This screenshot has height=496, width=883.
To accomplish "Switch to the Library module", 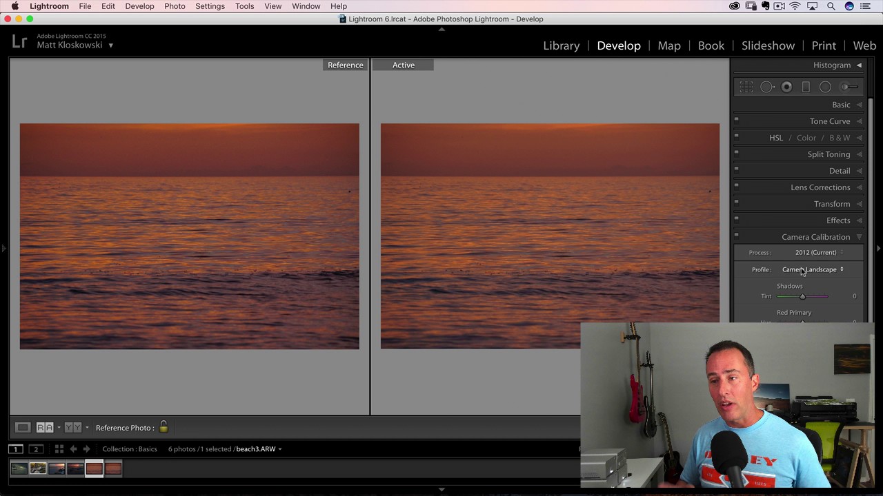I will pyautogui.click(x=562, y=45).
